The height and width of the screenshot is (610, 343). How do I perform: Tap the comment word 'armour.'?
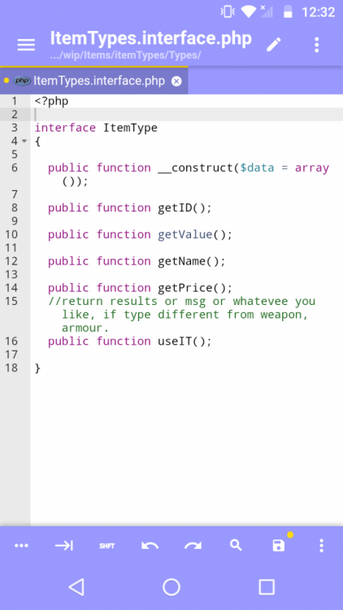point(85,329)
